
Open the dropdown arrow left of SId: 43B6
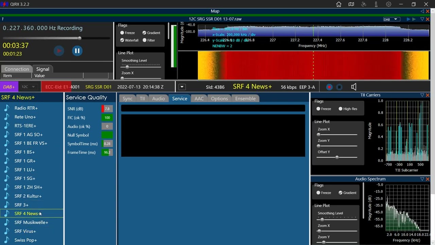pyautogui.click(x=182, y=87)
